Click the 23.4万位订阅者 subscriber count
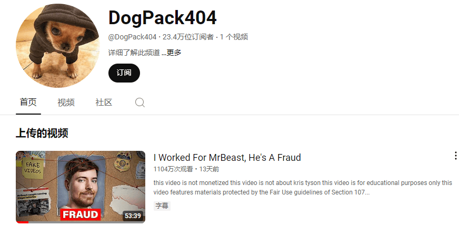459x226 pixels. pos(188,37)
